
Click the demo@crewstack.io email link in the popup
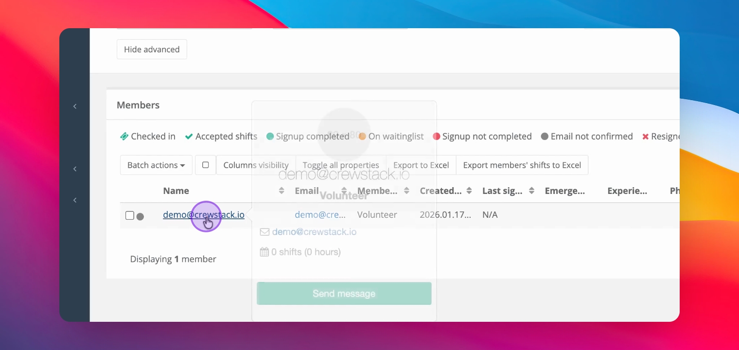click(314, 232)
